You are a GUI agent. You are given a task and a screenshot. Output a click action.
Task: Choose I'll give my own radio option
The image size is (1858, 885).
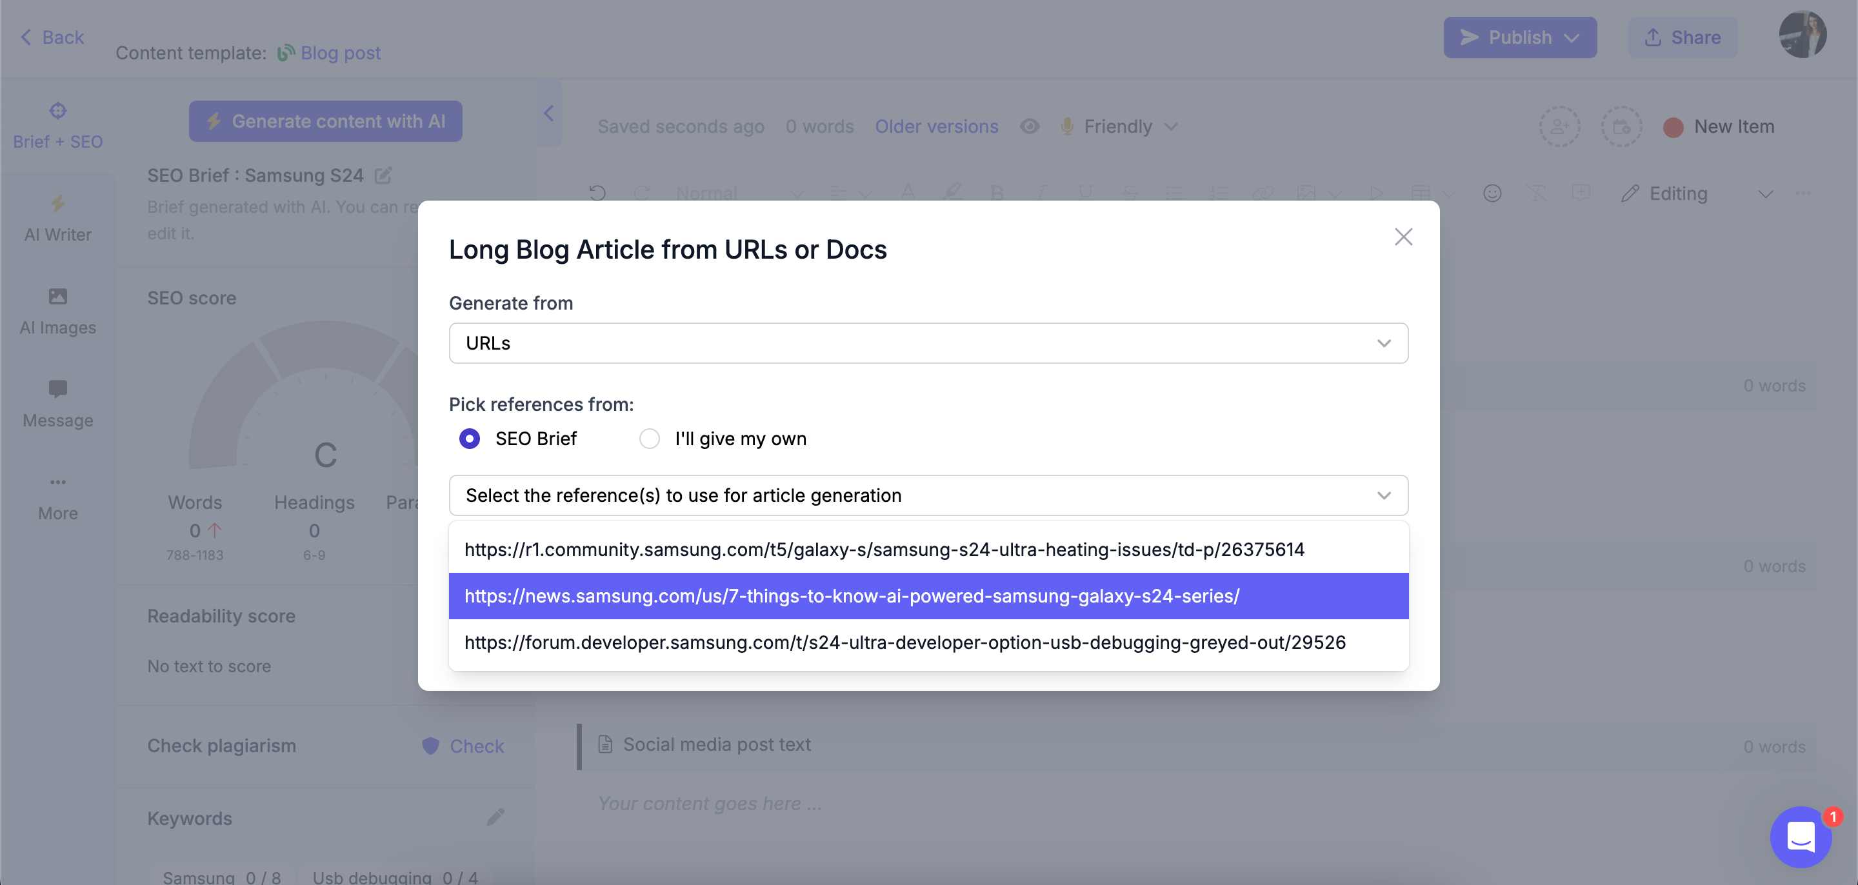point(649,439)
